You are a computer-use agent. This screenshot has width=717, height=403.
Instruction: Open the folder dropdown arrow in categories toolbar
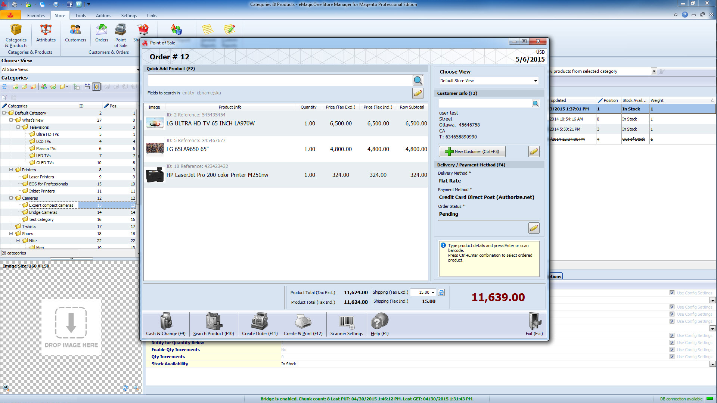click(x=67, y=87)
